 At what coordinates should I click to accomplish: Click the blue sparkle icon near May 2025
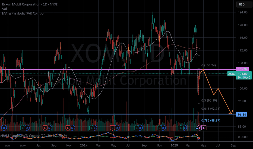coord(197,128)
